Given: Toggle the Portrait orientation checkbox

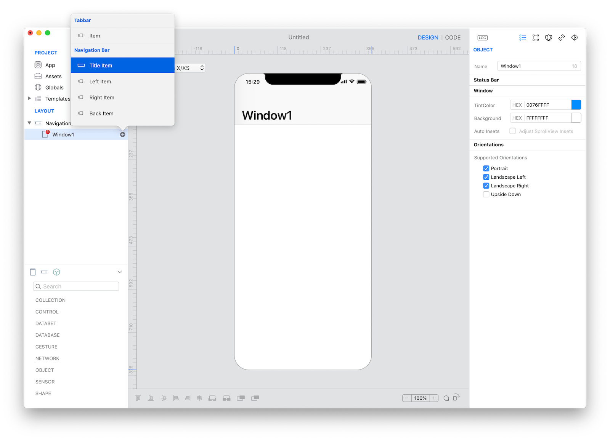Looking at the screenshot, I should (486, 168).
